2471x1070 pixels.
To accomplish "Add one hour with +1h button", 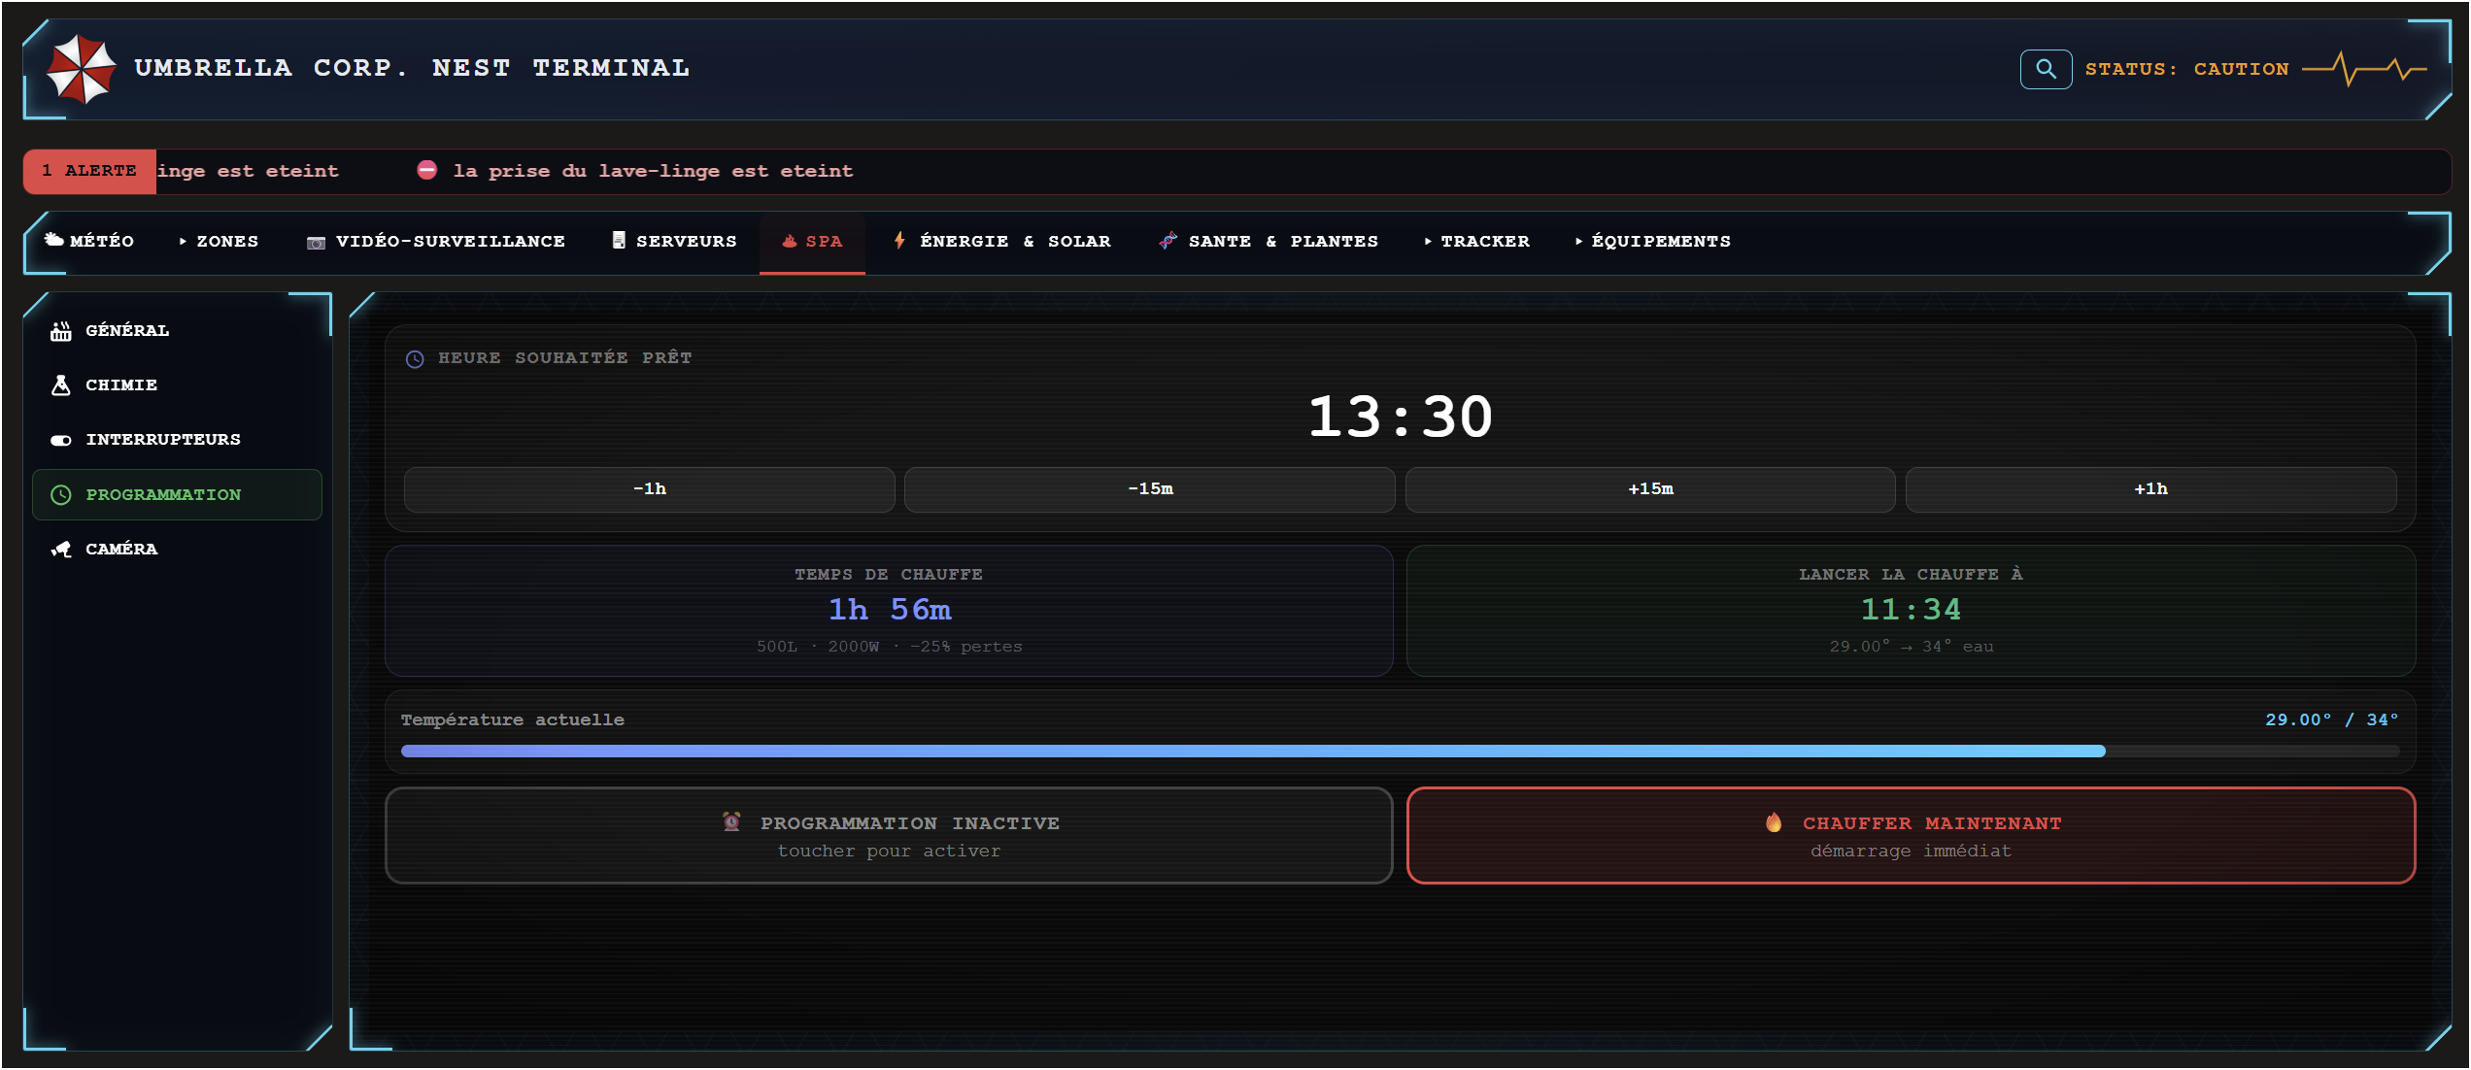I will [x=2150, y=489].
